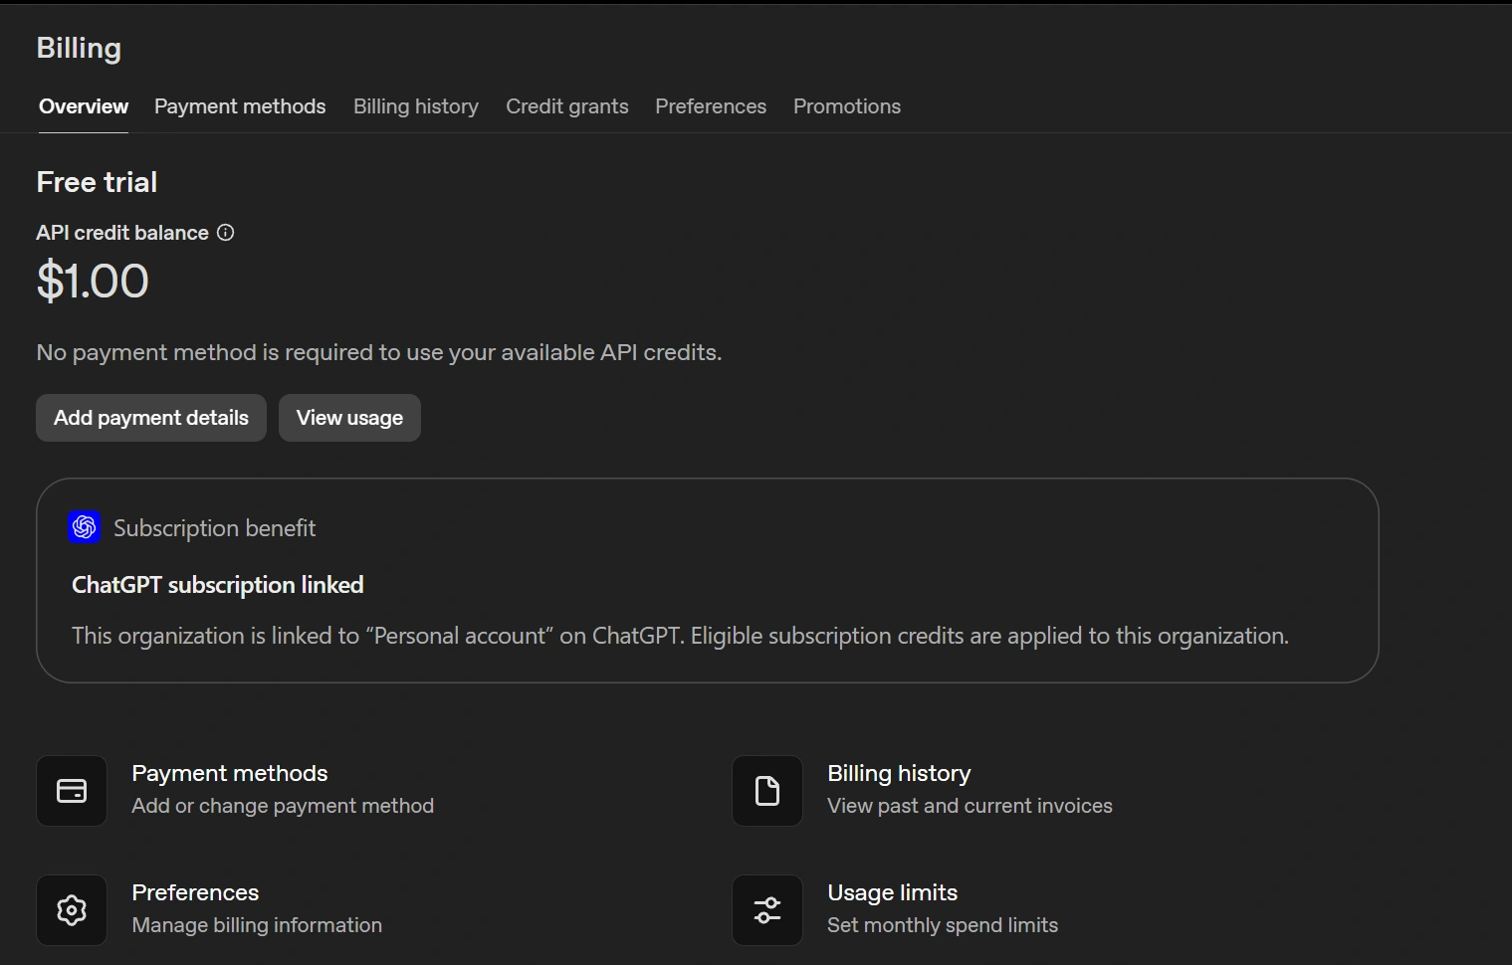Click the ChatGPT subscription linked heading
The image size is (1512, 965).
coord(218,585)
